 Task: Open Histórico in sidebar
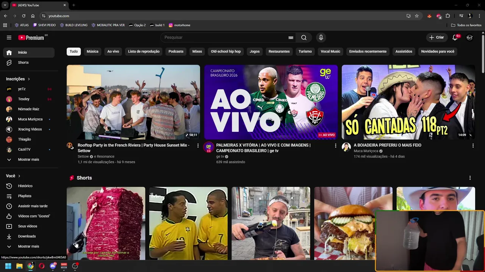pyautogui.click(x=29, y=186)
